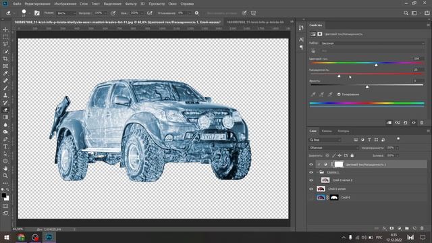The height and width of the screenshot is (243, 432).
Task: Toggle adjustment visibility eye in Properties
Action: 414,123
